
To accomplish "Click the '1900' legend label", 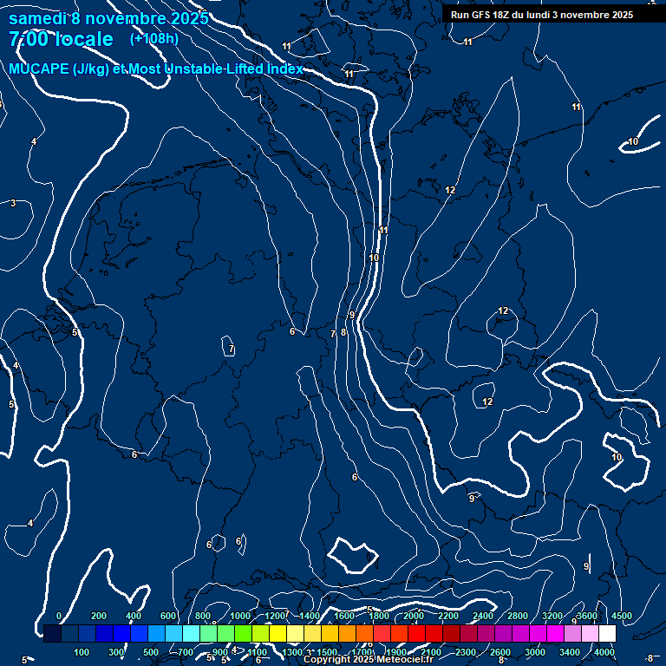I will point(395,652).
